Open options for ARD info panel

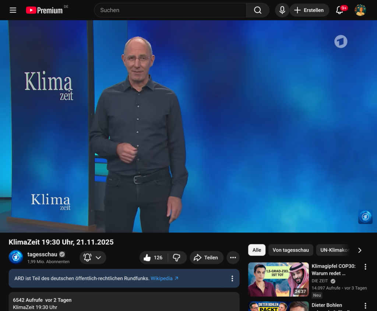point(232,279)
